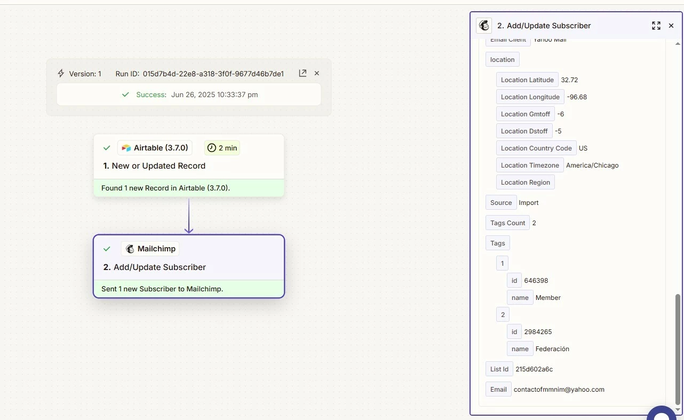
Task: Click the Run ID value text
Action: tap(213, 74)
